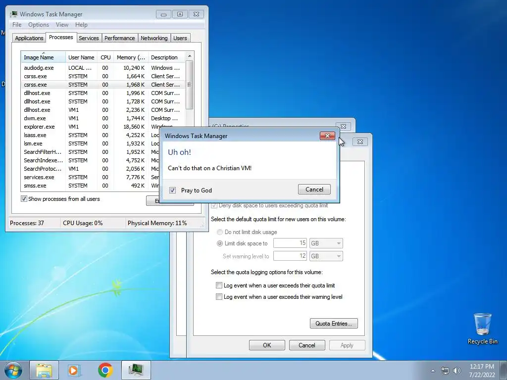Open the Options menu in Task Manager
The width and height of the screenshot is (507, 380).
(x=39, y=25)
